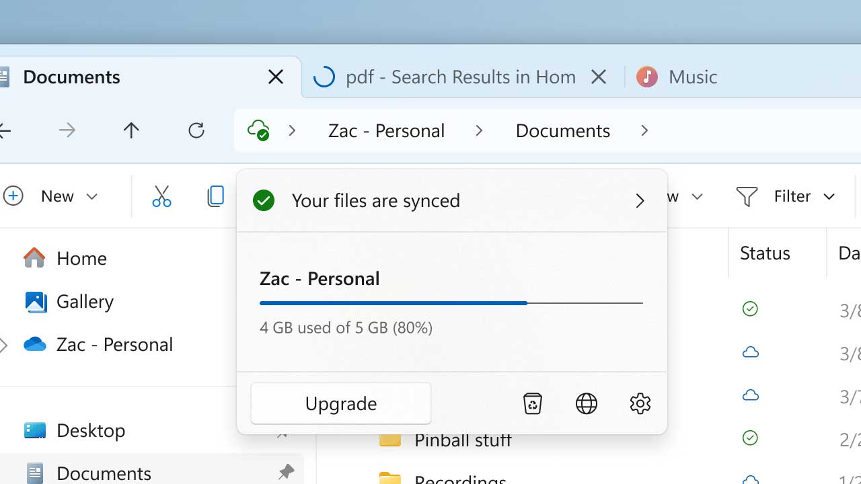861x484 pixels.
Task: Open OneDrive settings gear in the flyout
Action: (x=640, y=403)
